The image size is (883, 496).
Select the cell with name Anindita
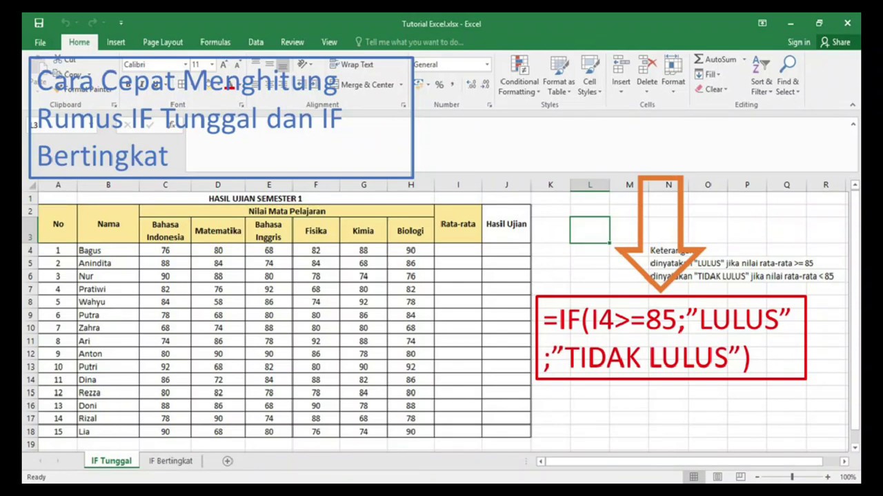coord(108,263)
